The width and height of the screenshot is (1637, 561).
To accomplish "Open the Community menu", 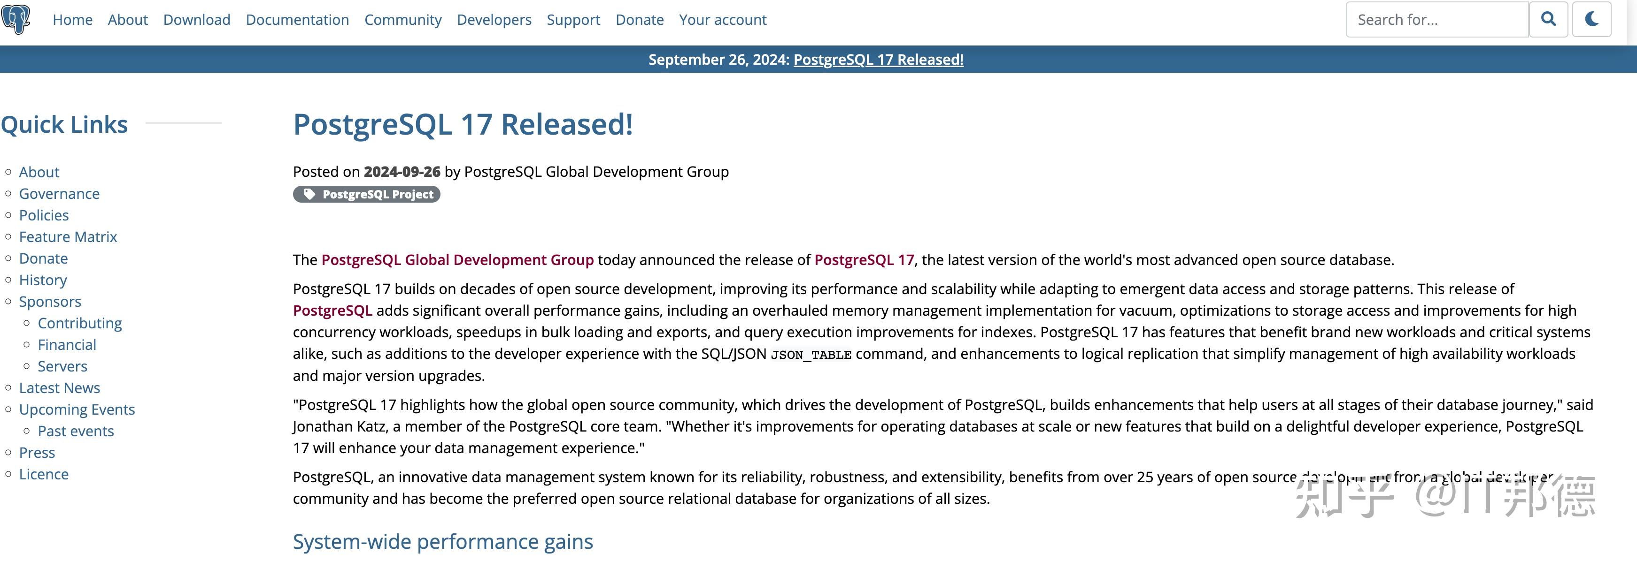I will click(x=403, y=20).
